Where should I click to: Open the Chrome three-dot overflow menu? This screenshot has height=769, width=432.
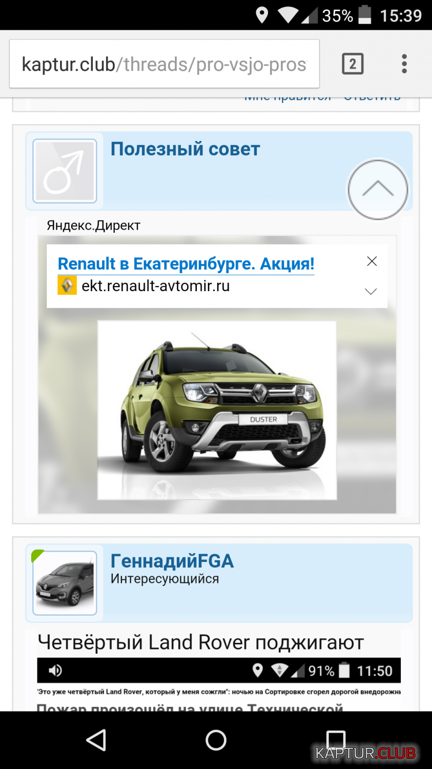click(x=404, y=64)
